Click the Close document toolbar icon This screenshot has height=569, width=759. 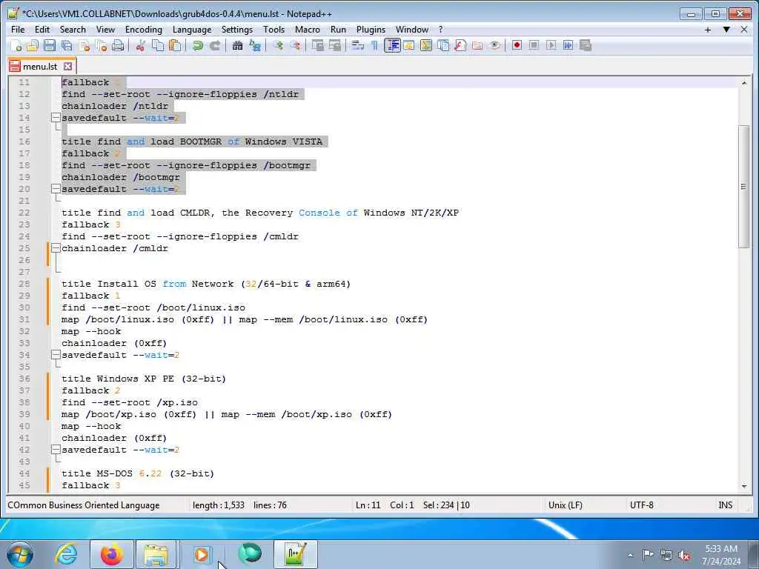coord(84,45)
